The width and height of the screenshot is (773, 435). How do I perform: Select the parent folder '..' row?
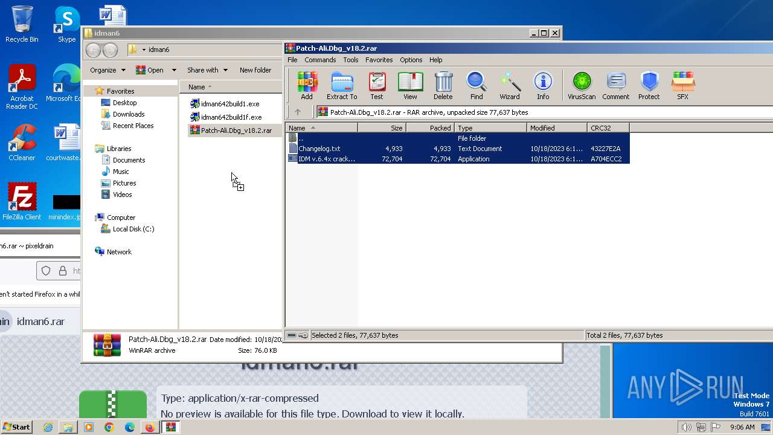458,138
